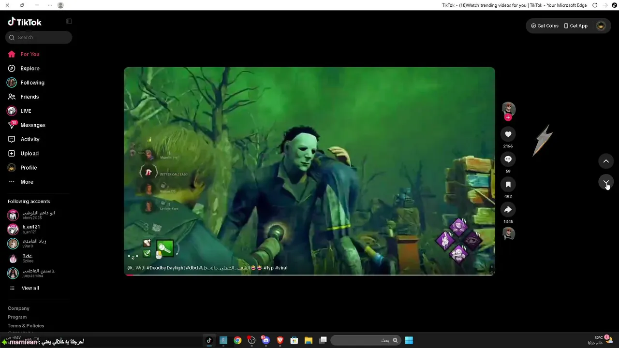Open Task View from the taskbar
Image resolution: width=619 pixels, height=348 pixels.
[x=323, y=340]
